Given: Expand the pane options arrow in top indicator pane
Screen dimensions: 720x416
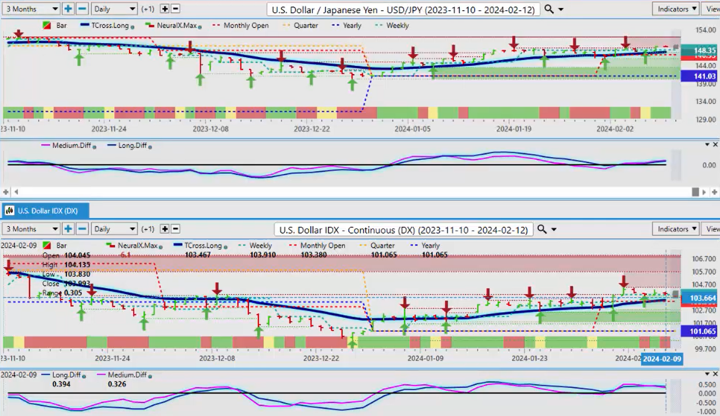Looking at the screenshot, I should [706, 145].
